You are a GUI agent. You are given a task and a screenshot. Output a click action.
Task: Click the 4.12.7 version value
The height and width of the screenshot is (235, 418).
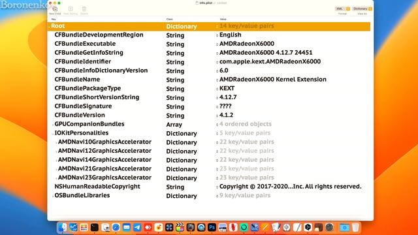coord(228,97)
